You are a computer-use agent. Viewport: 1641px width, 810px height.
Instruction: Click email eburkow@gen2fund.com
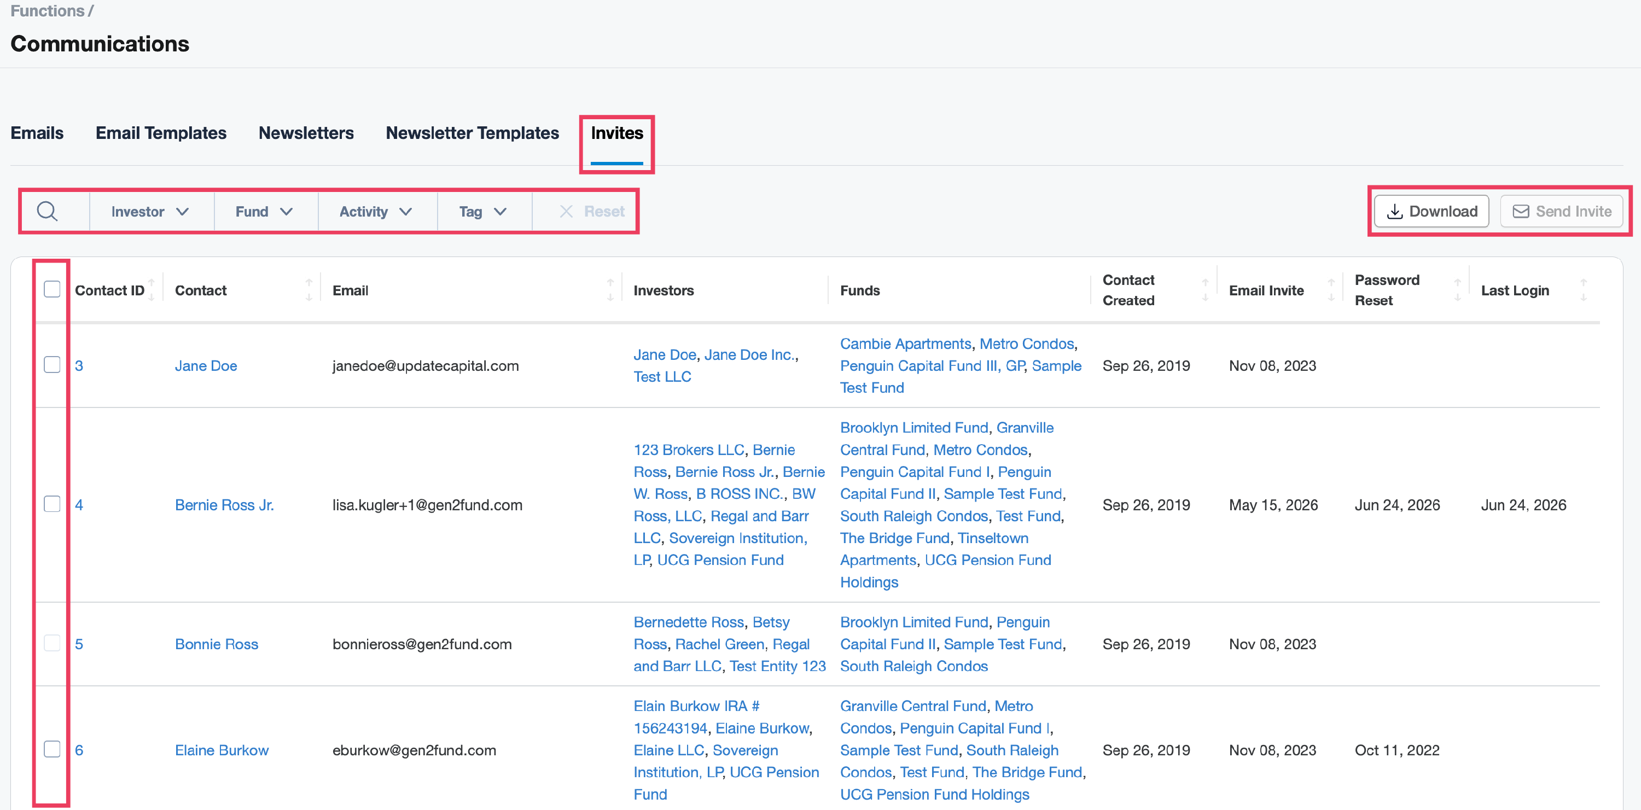[414, 750]
